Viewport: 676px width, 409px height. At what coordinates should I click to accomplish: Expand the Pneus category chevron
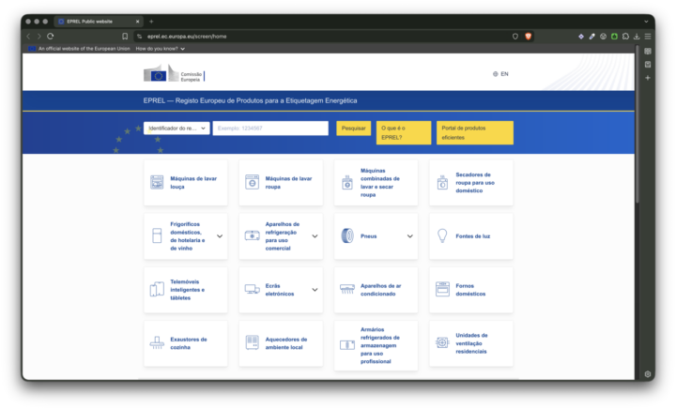[410, 236]
